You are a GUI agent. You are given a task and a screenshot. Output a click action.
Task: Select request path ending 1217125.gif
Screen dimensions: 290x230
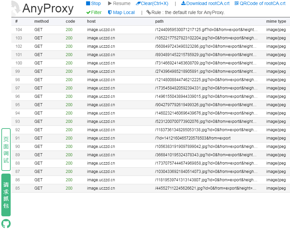point(206,30)
